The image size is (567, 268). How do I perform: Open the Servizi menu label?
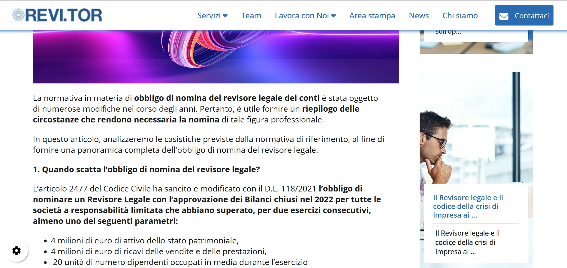click(209, 16)
